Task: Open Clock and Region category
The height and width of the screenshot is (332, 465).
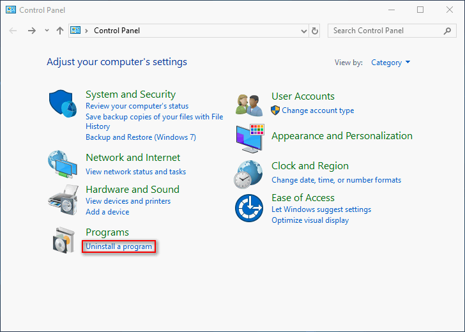Action: tap(310, 166)
